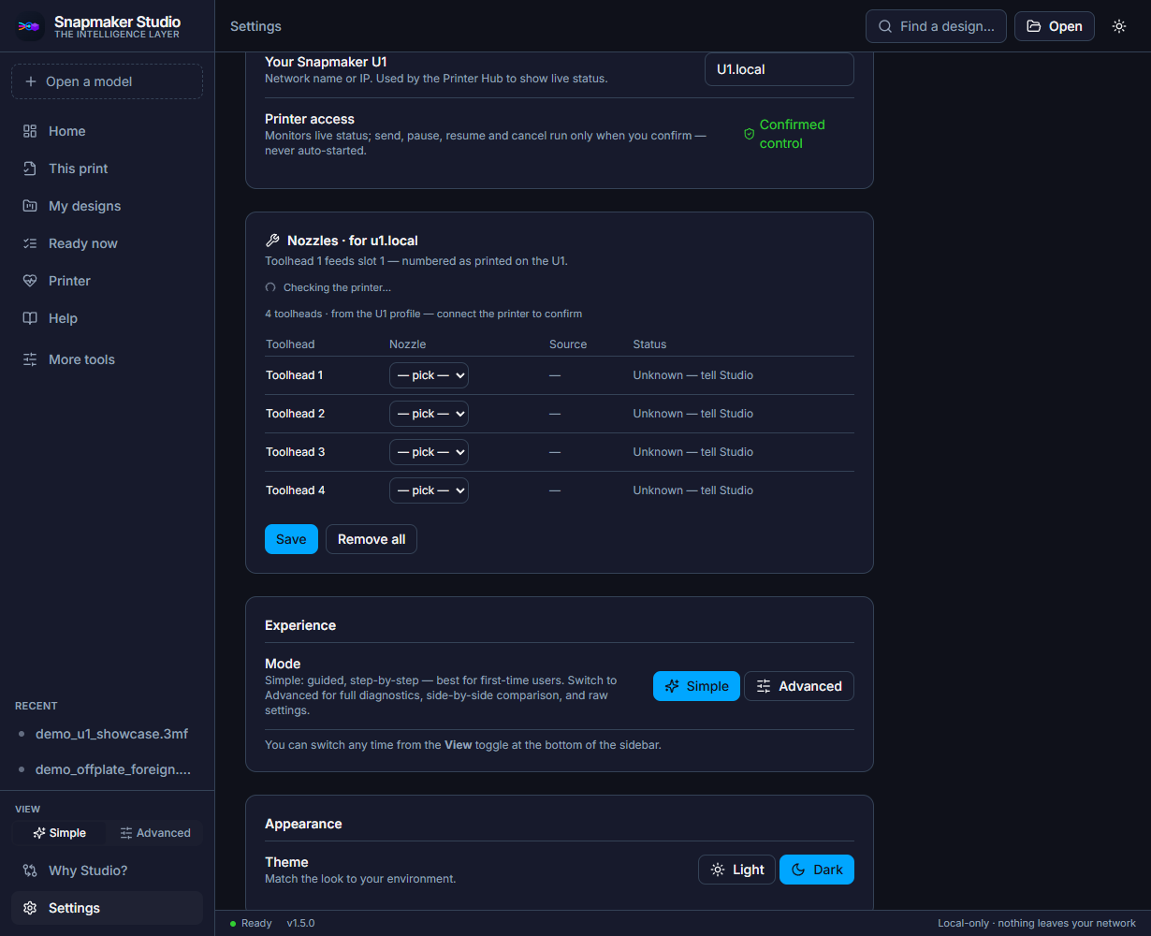The width and height of the screenshot is (1151, 936).
Task: Click the Nozzle column header
Action: 407,344
